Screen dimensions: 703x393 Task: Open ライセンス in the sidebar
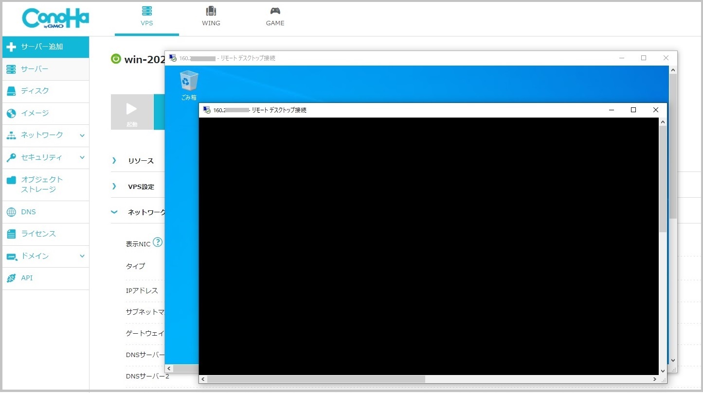coord(46,234)
